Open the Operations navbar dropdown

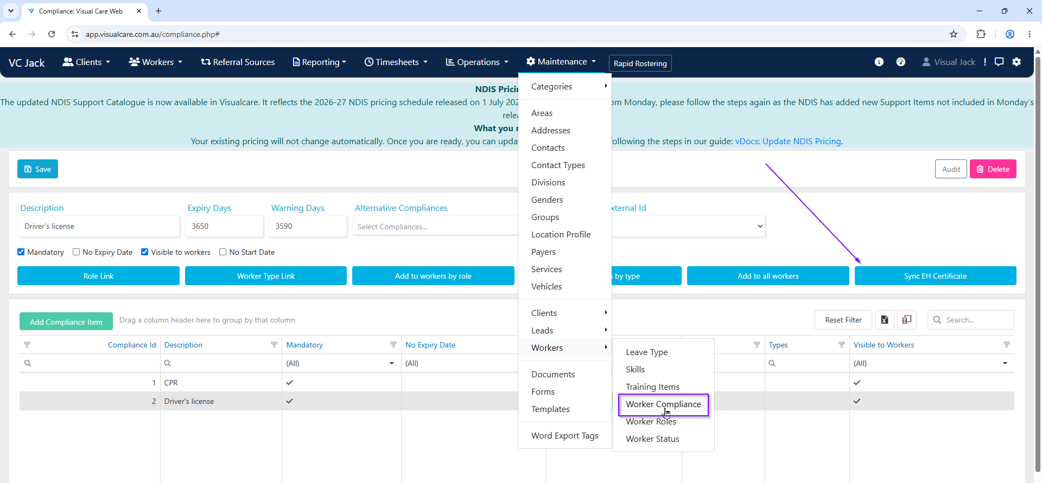click(477, 62)
